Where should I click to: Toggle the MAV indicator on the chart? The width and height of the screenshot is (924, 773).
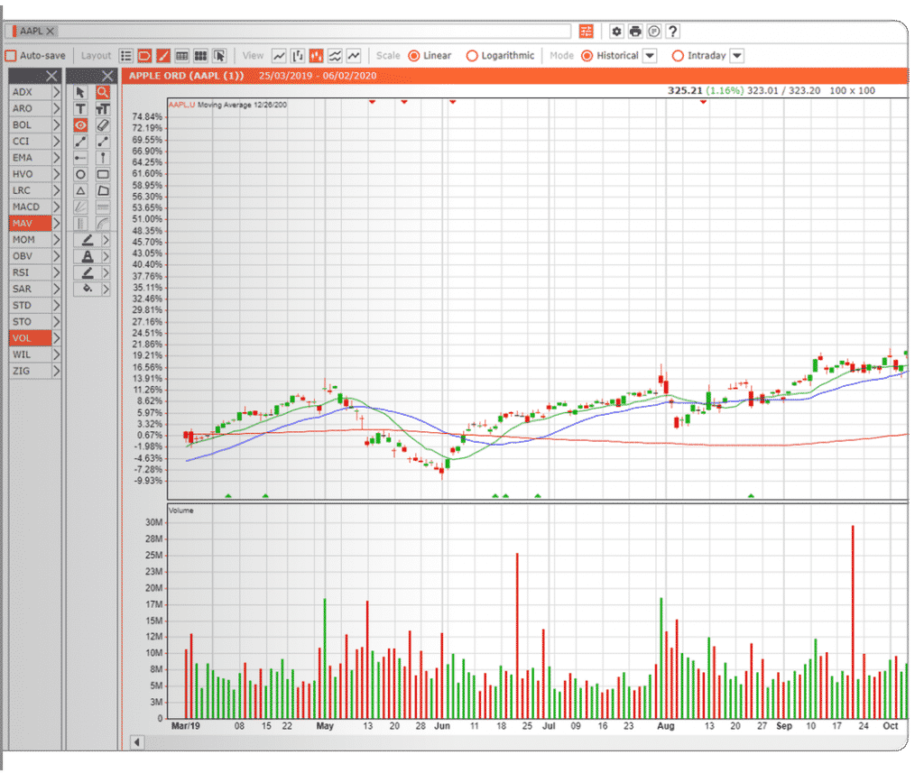pos(31,224)
